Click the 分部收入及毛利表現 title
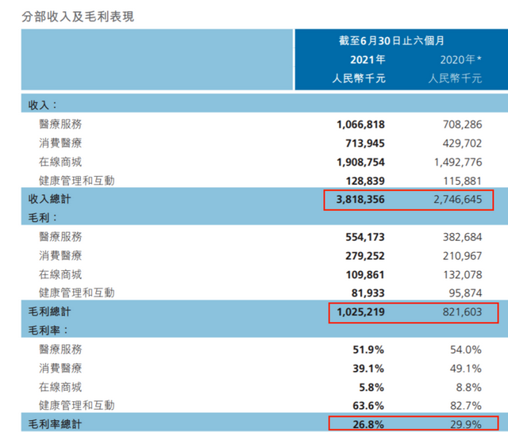The width and height of the screenshot is (508, 432). pyautogui.click(x=77, y=15)
